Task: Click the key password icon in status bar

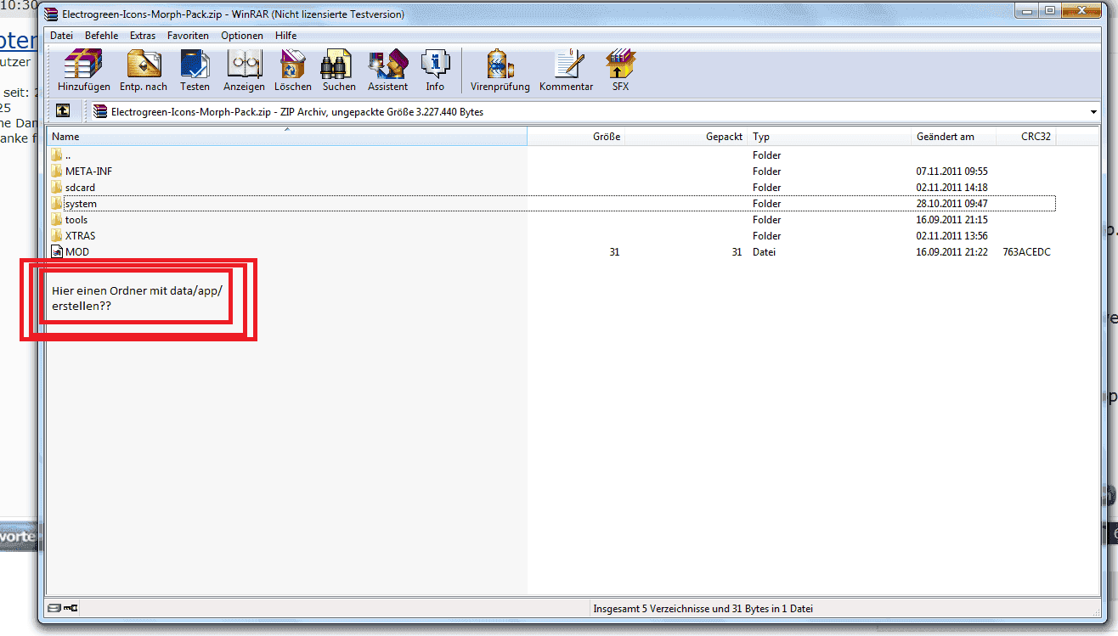Action: pyautogui.click(x=70, y=608)
